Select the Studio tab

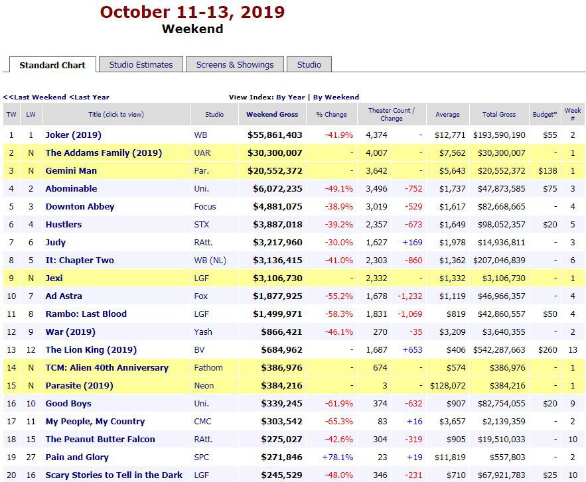pos(309,64)
